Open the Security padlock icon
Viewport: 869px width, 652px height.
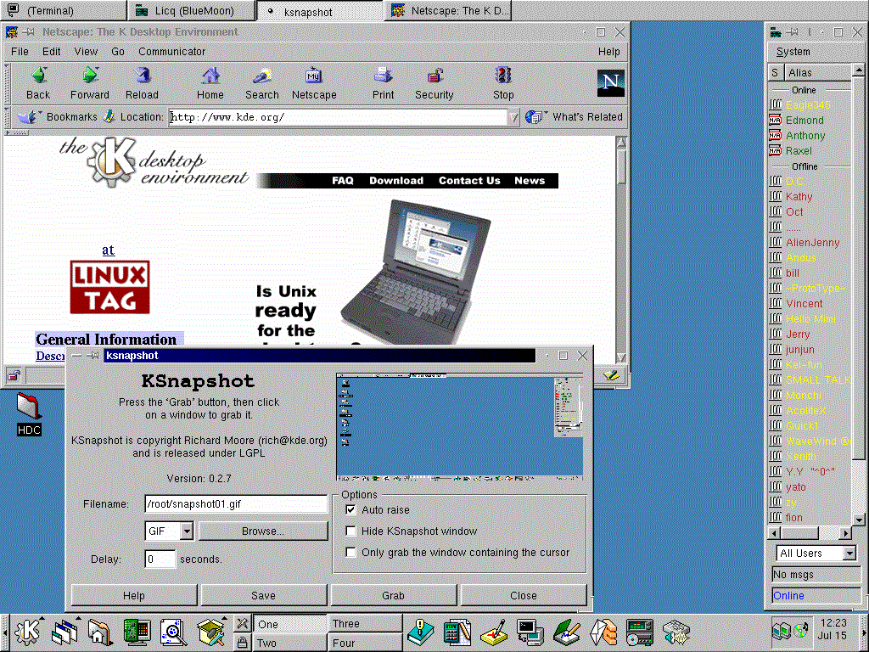[434, 76]
